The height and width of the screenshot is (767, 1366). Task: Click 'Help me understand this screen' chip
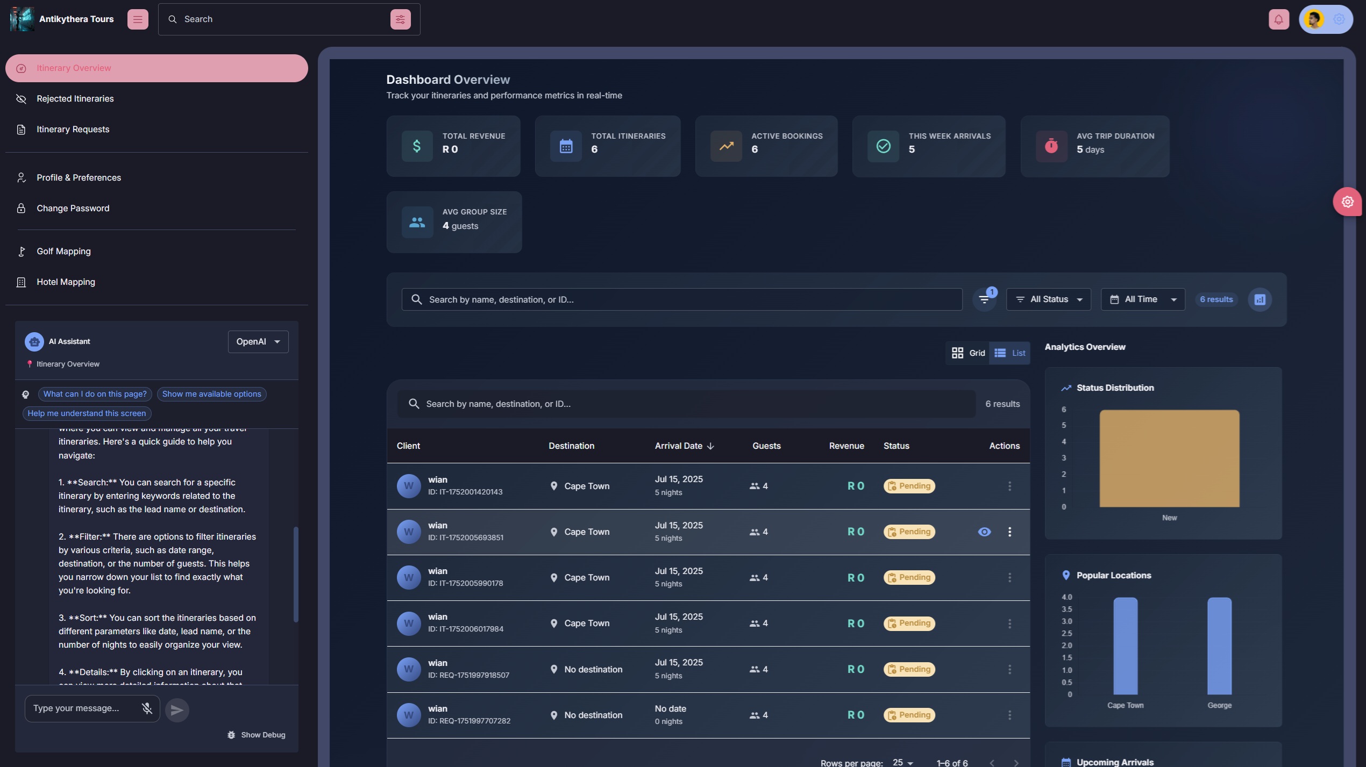(86, 413)
